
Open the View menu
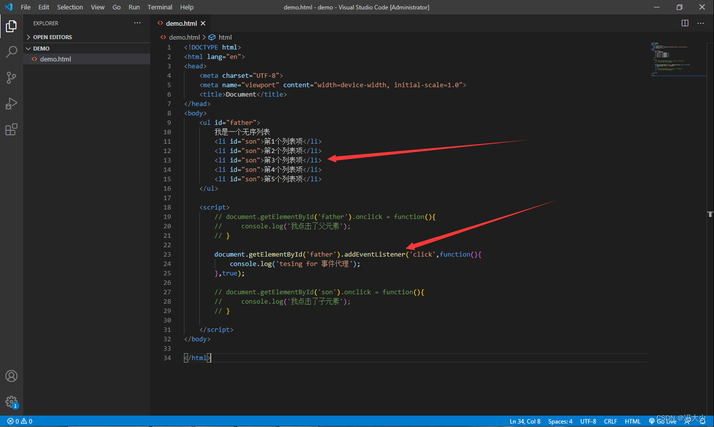tap(98, 7)
